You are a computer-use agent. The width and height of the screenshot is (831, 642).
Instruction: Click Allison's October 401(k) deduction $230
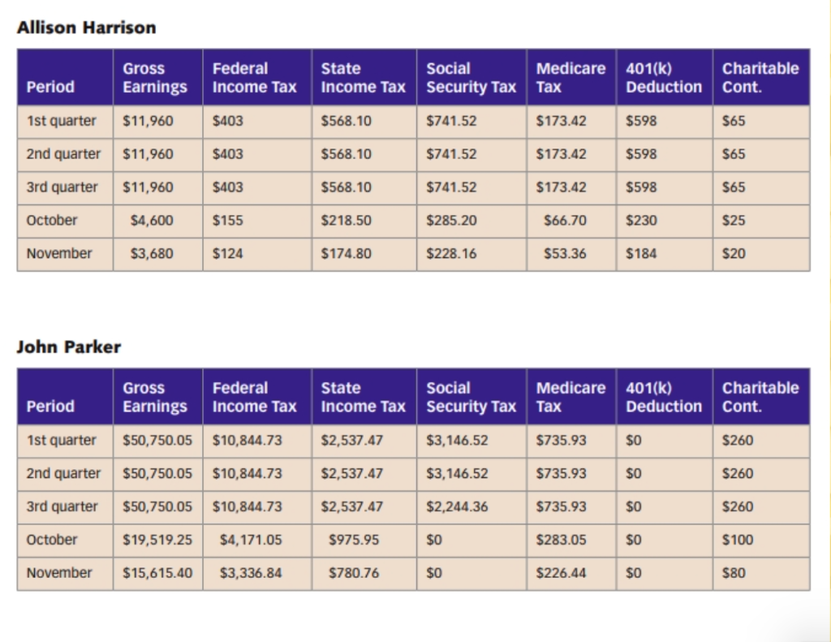pyautogui.click(x=641, y=220)
